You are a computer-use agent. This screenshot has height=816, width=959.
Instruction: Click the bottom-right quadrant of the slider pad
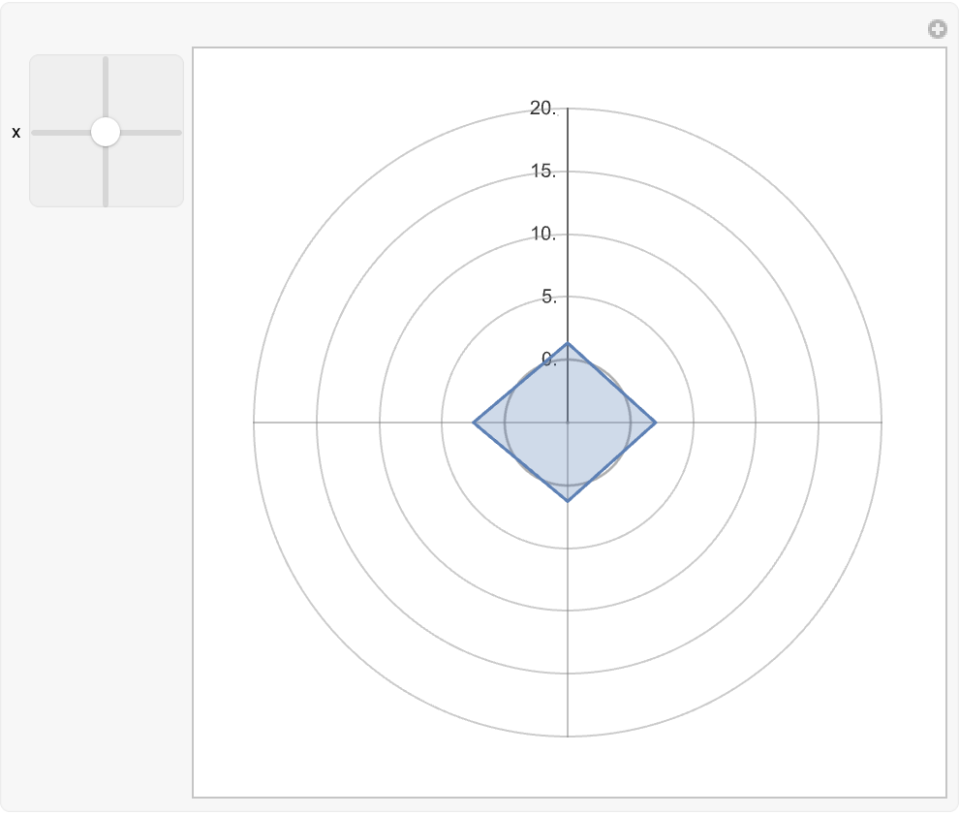point(145,171)
